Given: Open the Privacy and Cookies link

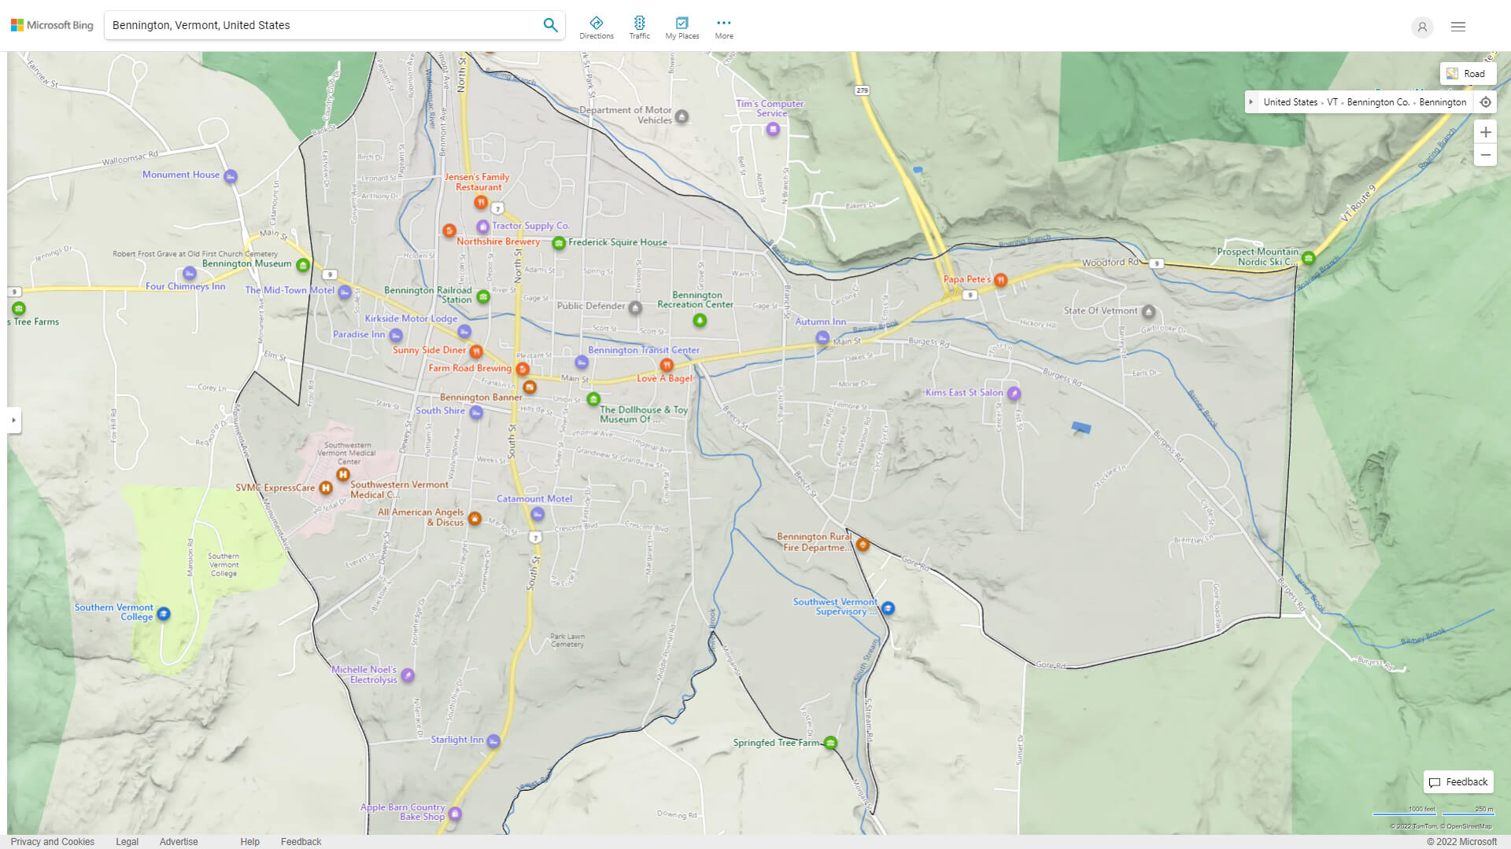Looking at the screenshot, I should pyautogui.click(x=52, y=841).
